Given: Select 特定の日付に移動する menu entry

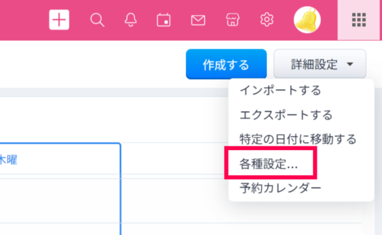Looking at the screenshot, I should [x=298, y=139].
